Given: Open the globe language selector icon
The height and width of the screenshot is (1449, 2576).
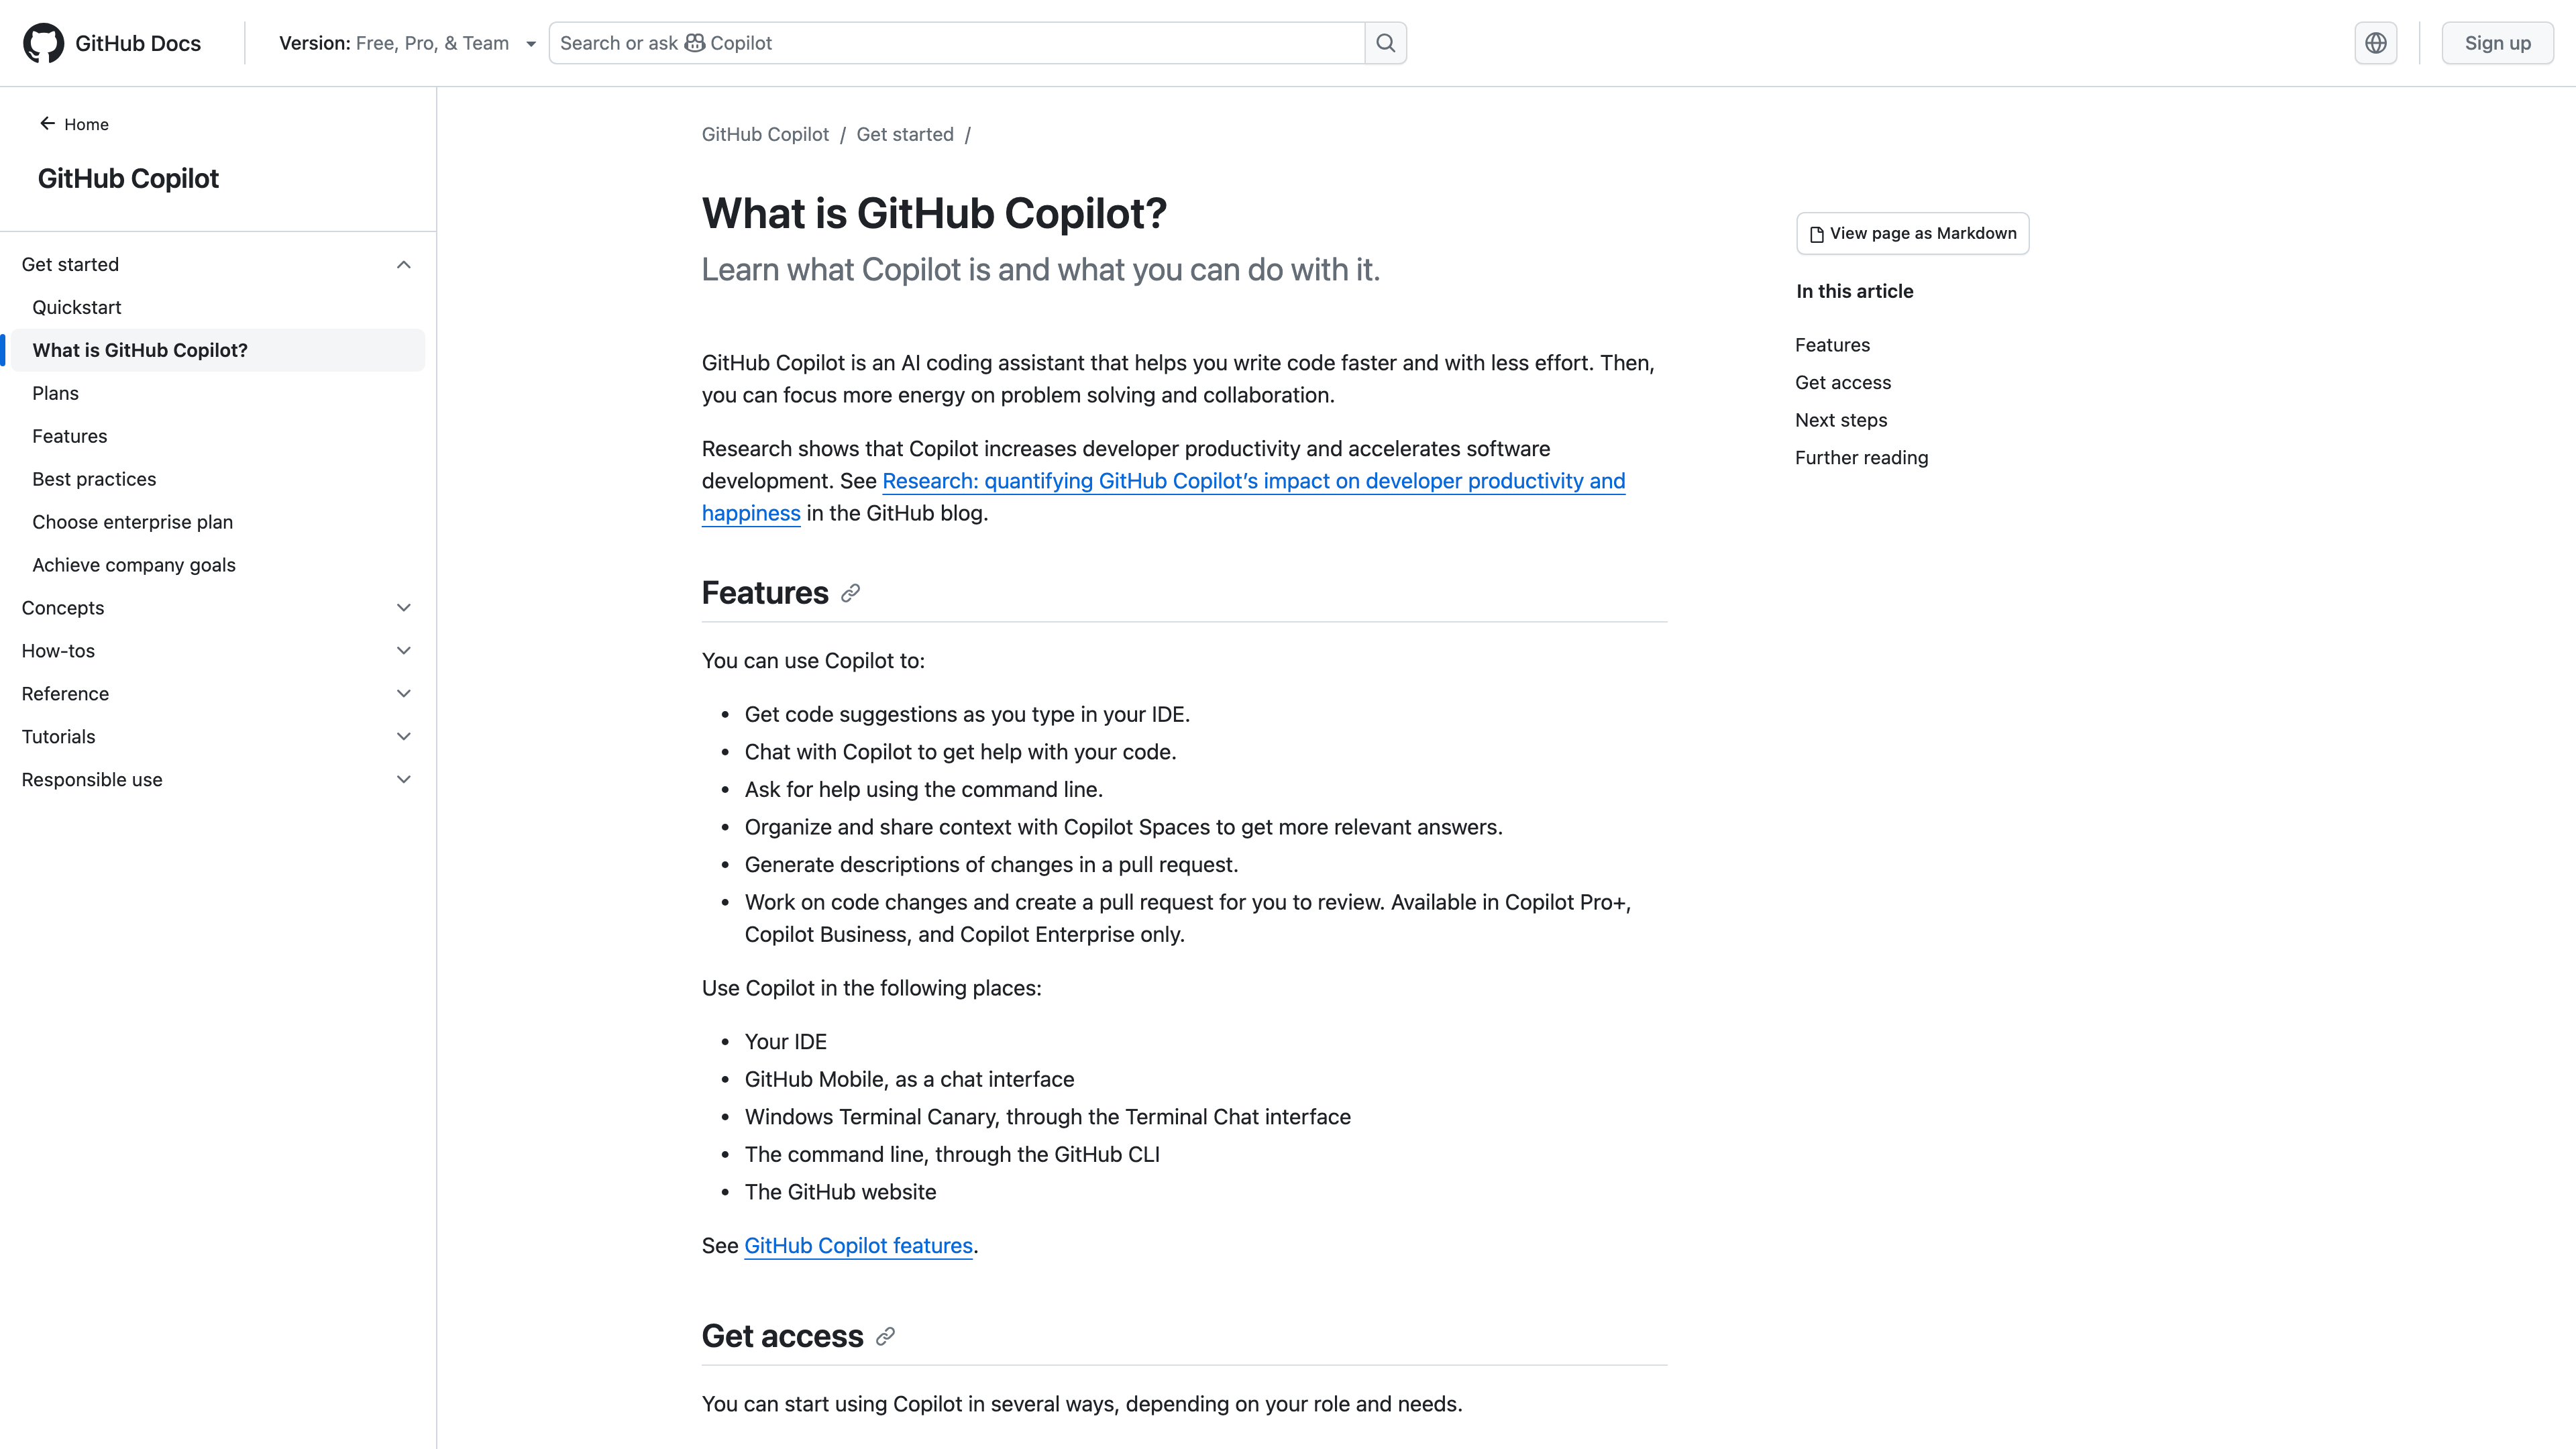Looking at the screenshot, I should [x=2375, y=43].
